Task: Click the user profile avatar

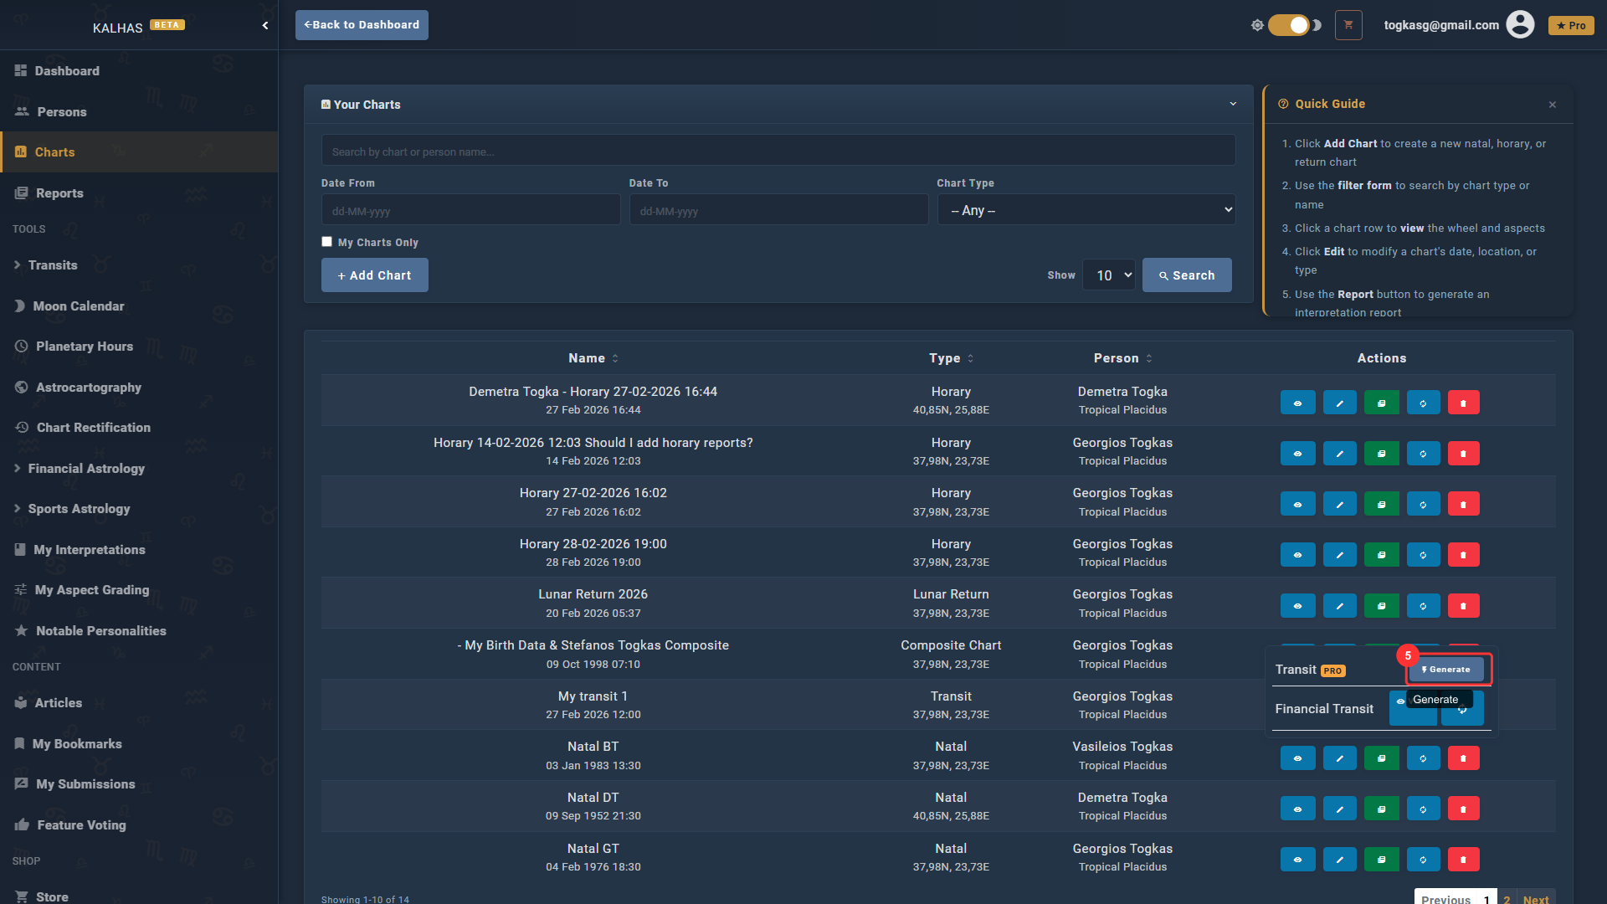Action: (x=1520, y=25)
